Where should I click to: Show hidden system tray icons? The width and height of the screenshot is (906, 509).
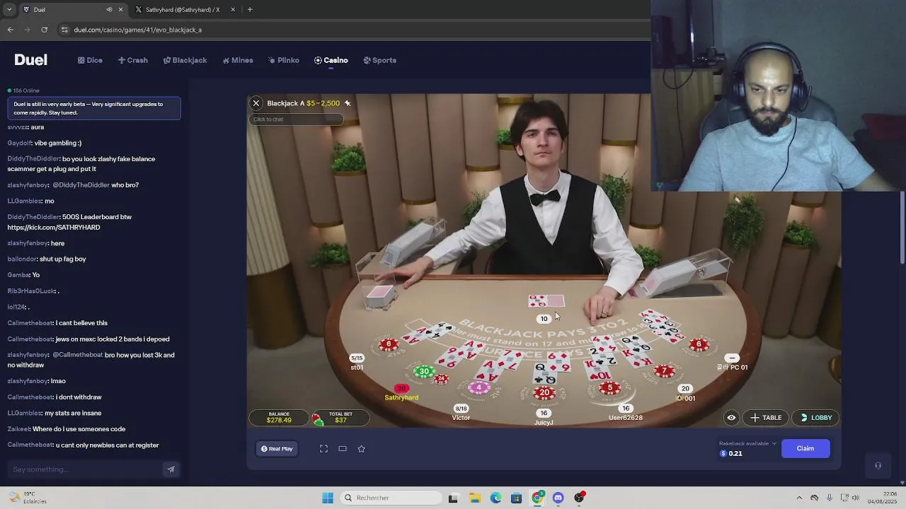pyautogui.click(x=799, y=498)
